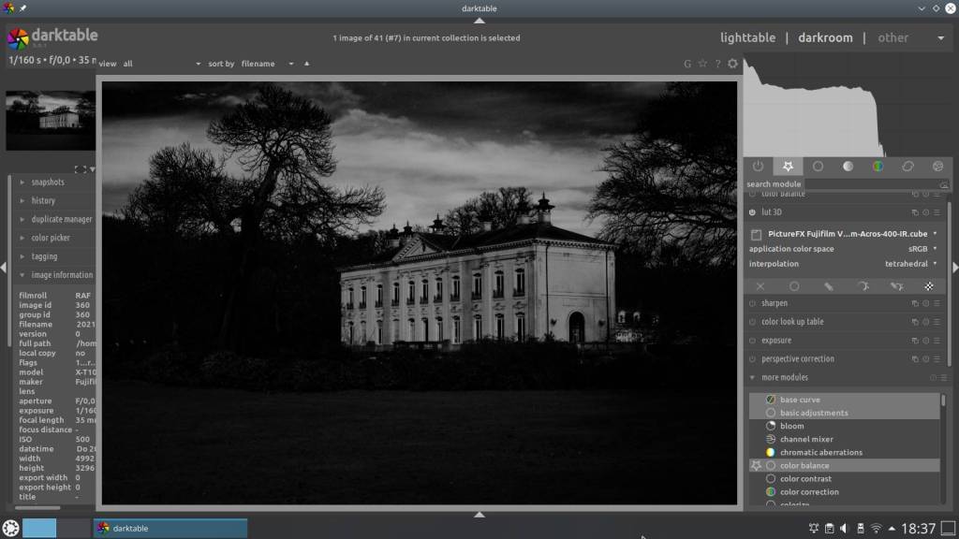
Task: Open the help question mark icon
Action: [717, 64]
